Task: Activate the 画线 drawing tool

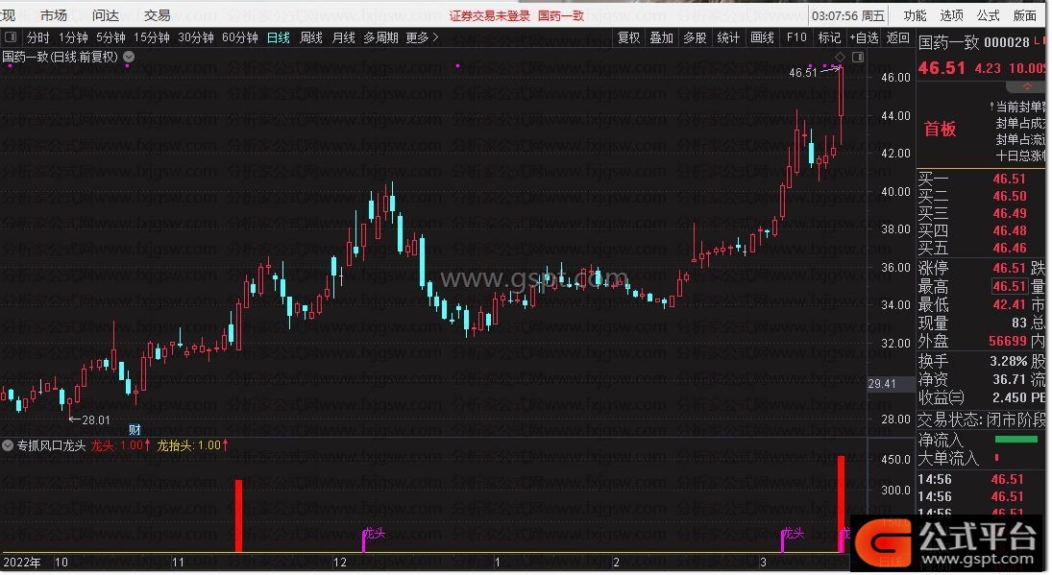Action: tap(762, 37)
